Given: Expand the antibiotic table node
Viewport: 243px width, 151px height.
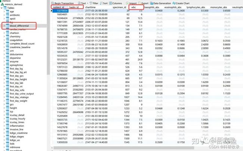Looking at the screenshot, I should coord(4,15).
